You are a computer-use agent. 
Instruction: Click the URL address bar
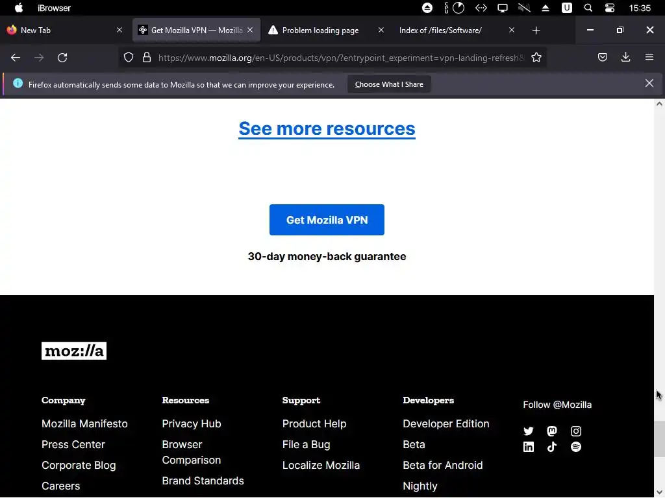pyautogui.click(x=342, y=58)
